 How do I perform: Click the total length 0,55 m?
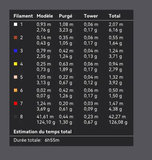[116, 38]
